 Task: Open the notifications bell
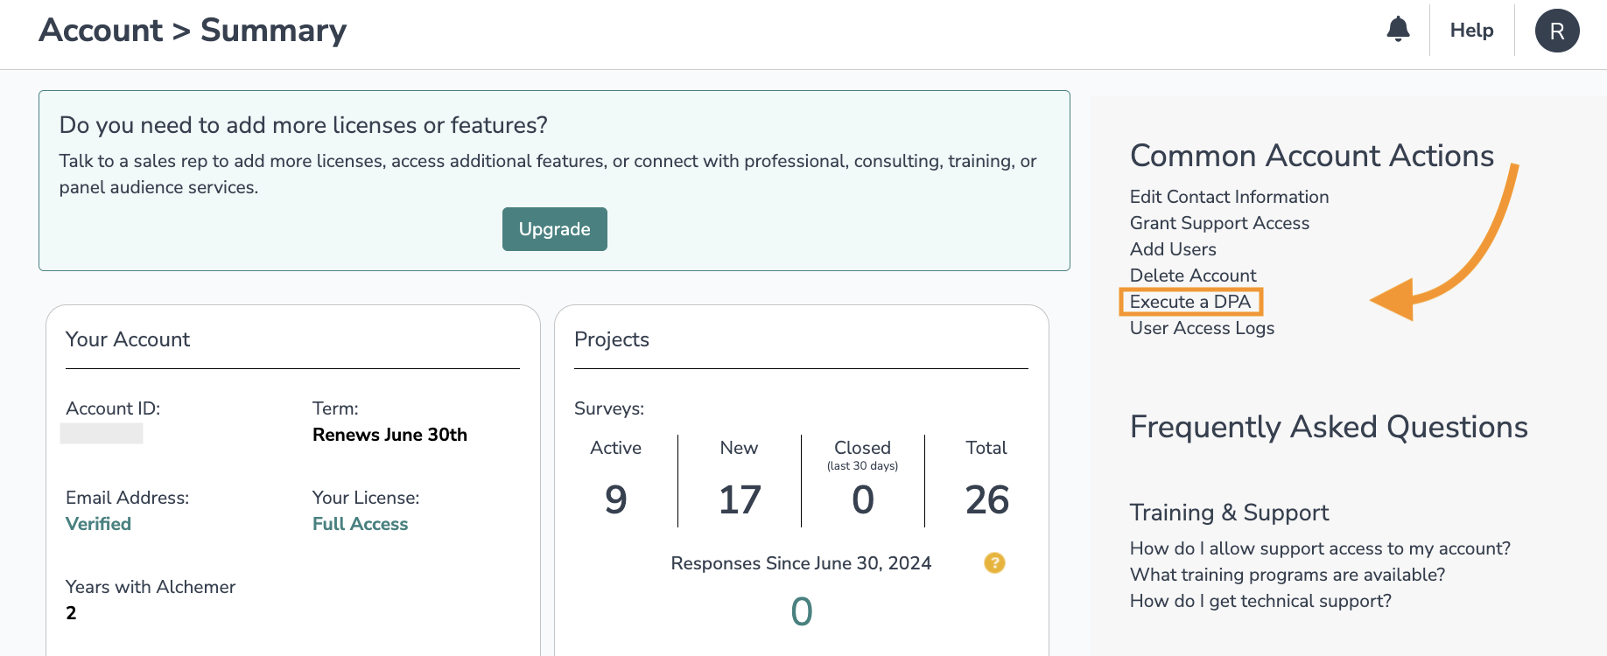click(1398, 30)
